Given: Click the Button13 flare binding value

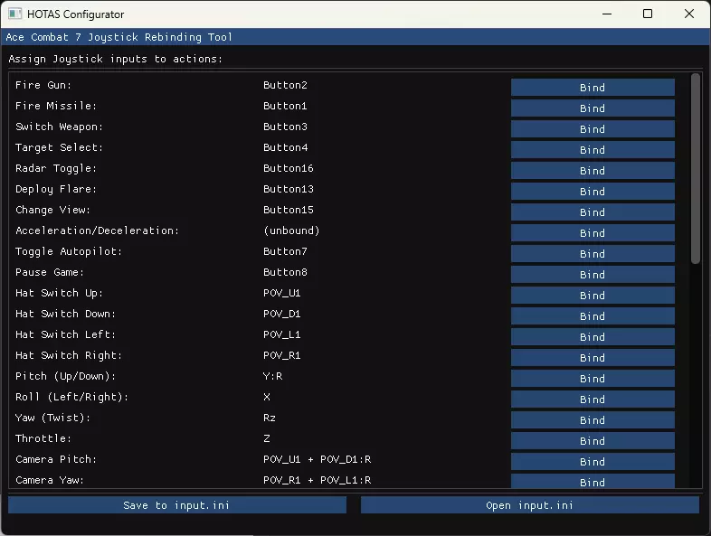Looking at the screenshot, I should click(x=289, y=189).
